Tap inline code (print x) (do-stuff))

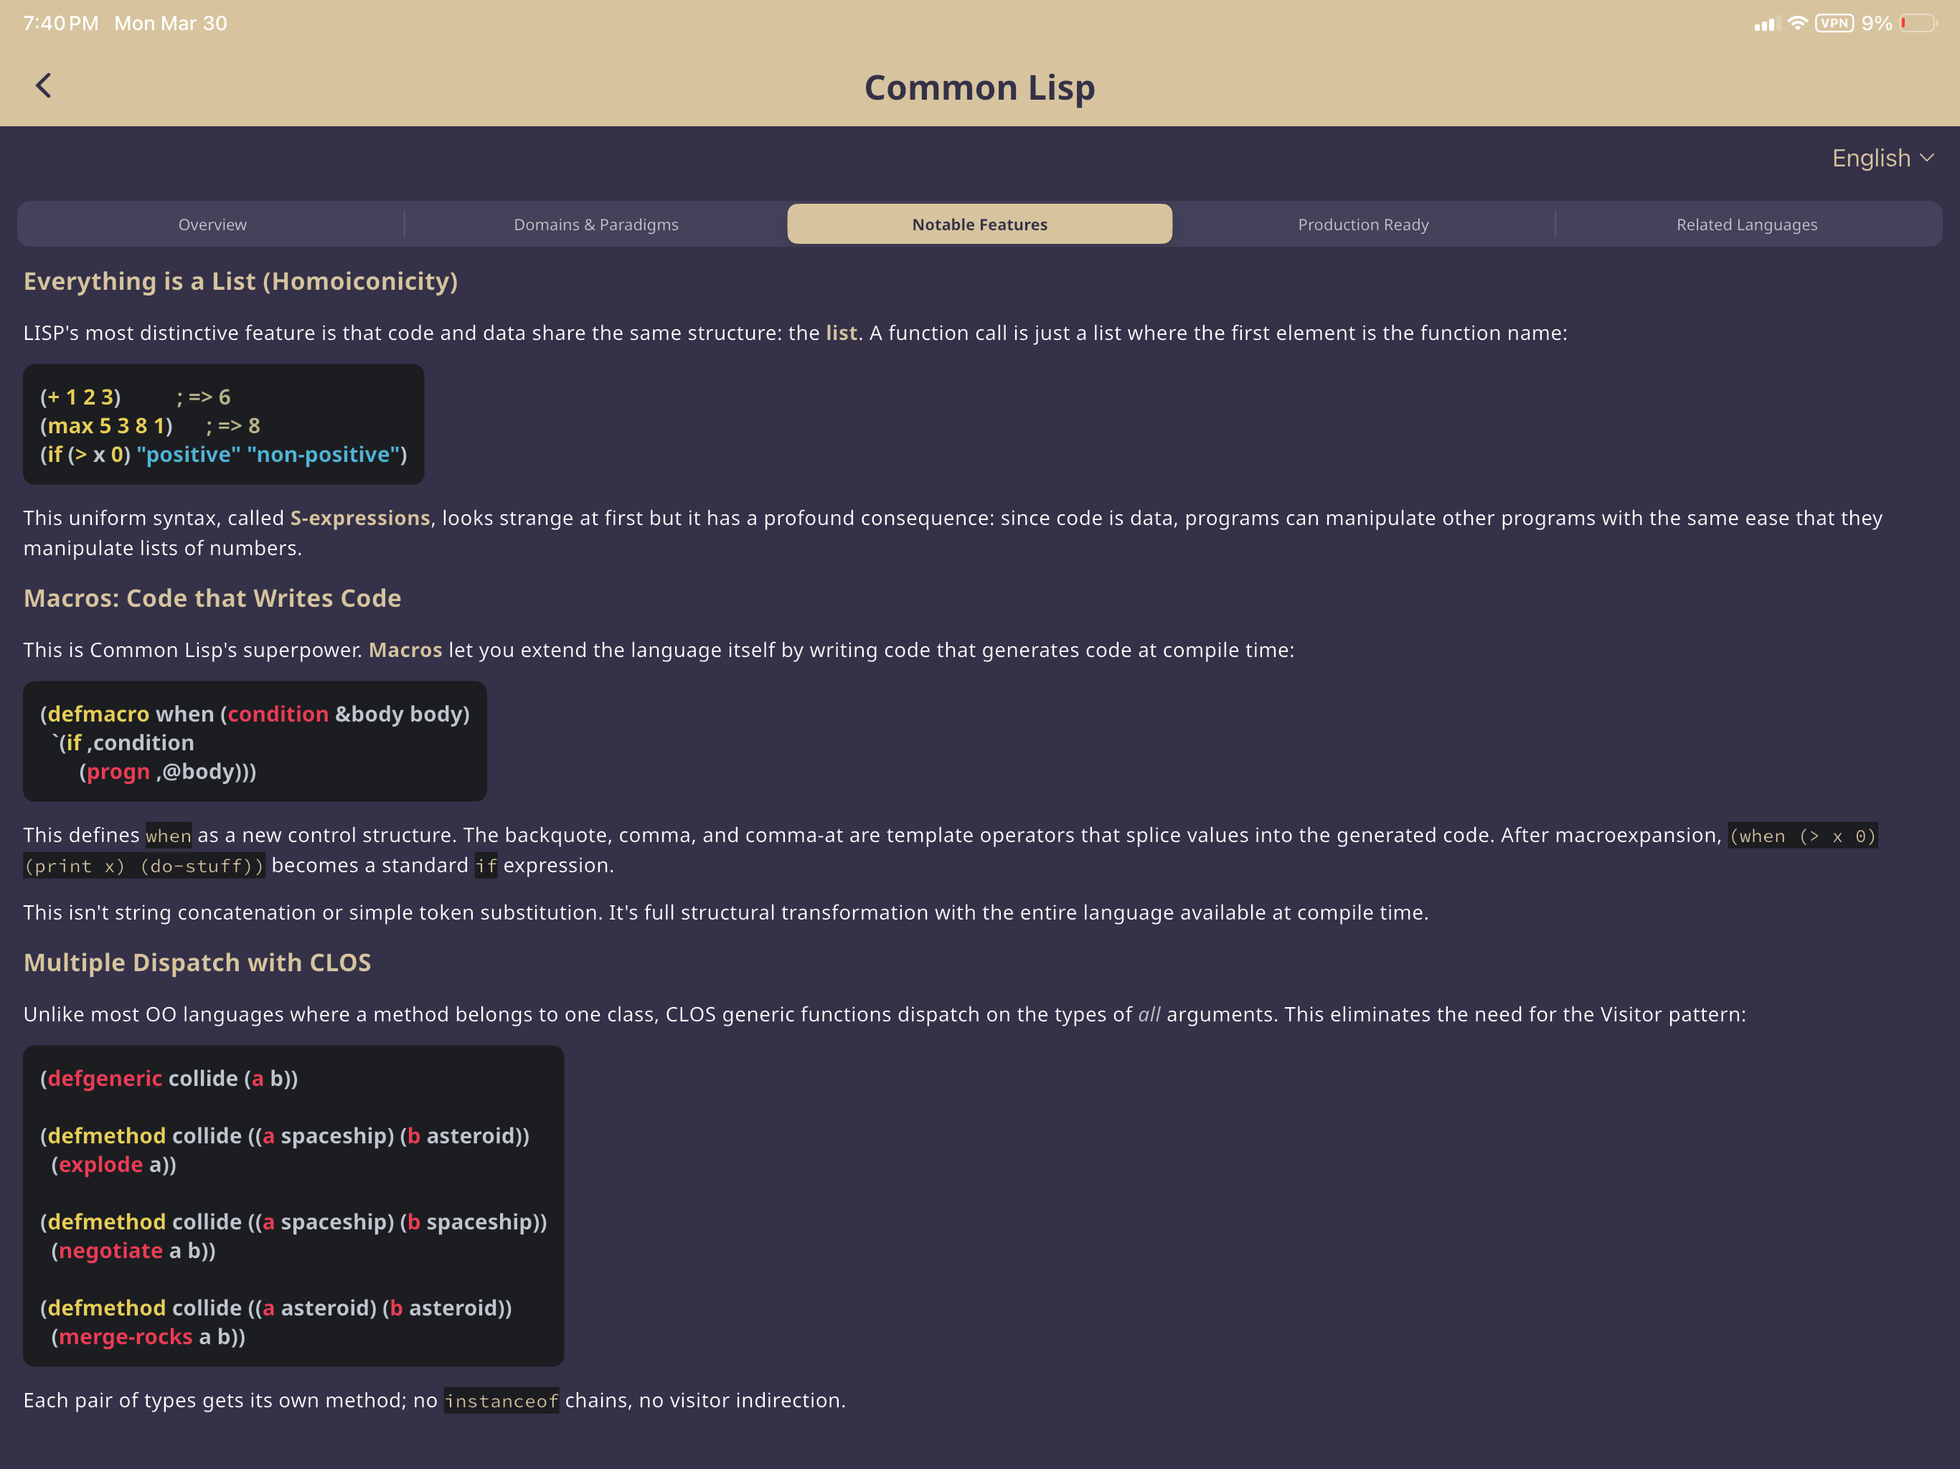coord(143,866)
